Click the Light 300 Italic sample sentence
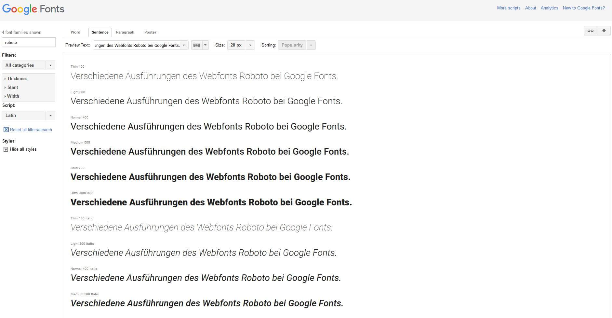 click(204, 253)
